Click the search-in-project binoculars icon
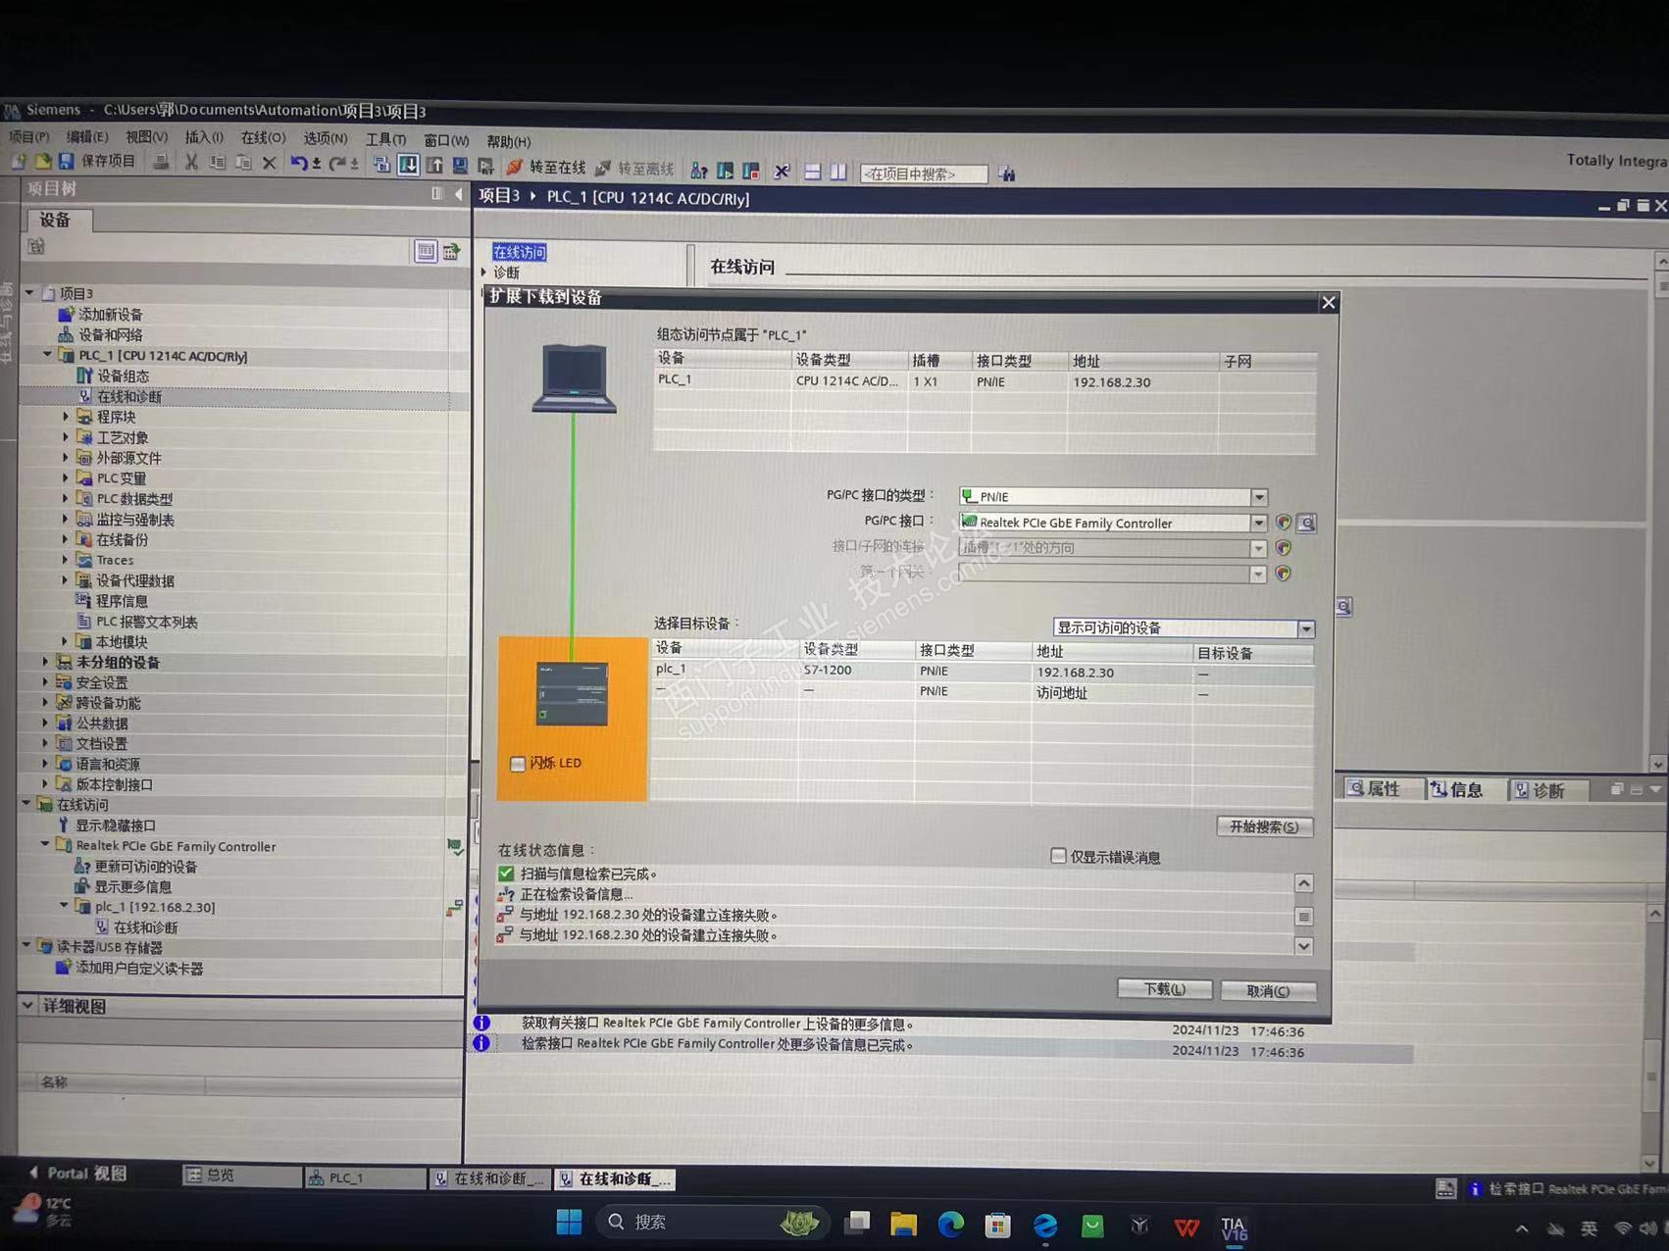 tap(1007, 175)
